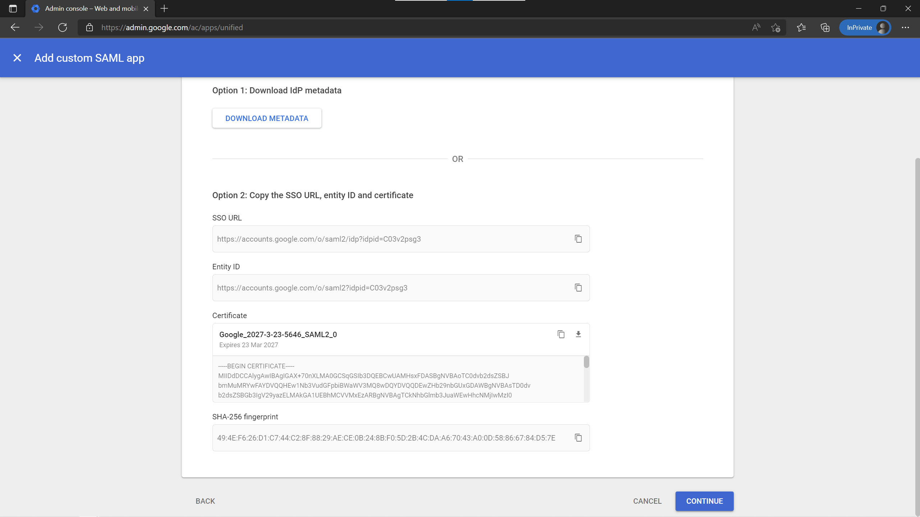
Task: Copy the SSO URL to clipboard
Action: (x=578, y=239)
